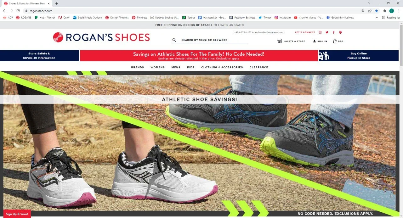
Task: Open the Twitter icon in site header
Action: click(x=327, y=32)
